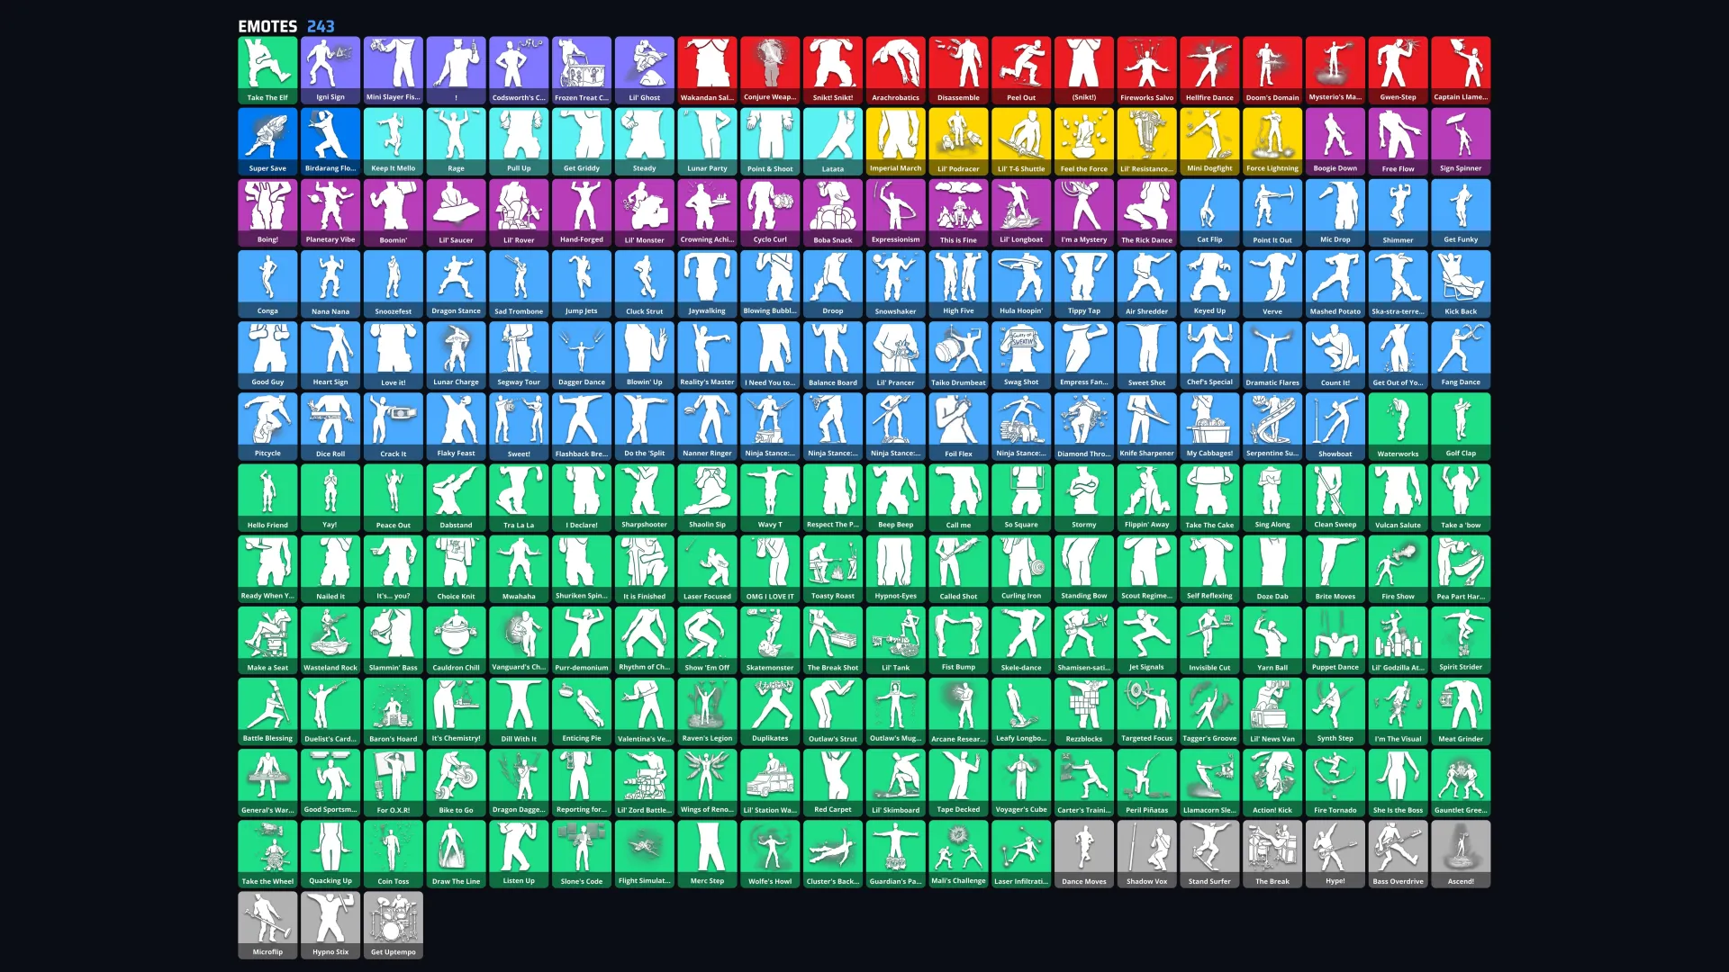
Task: Select the Sad Trombone emote
Action: pos(519,284)
